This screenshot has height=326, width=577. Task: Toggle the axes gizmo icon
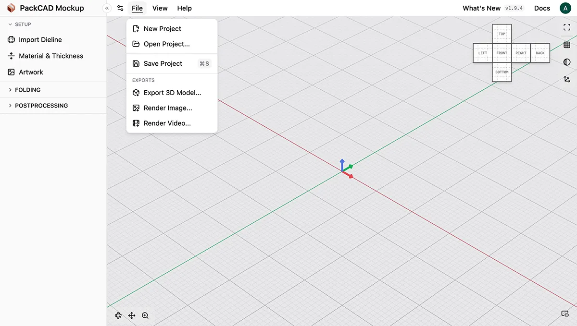(567, 79)
